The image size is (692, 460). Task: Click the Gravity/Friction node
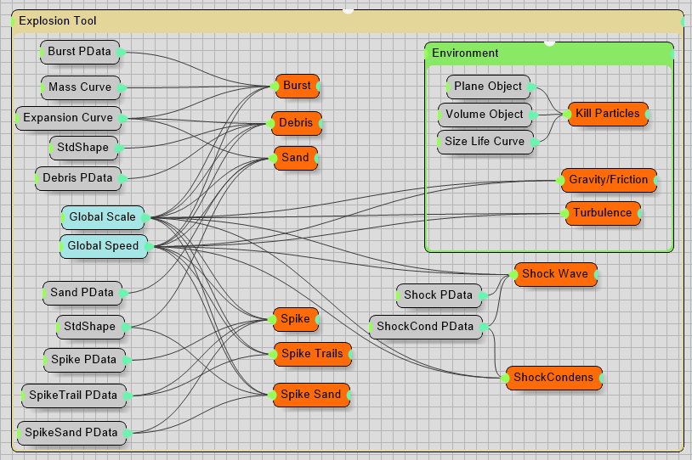pos(608,180)
